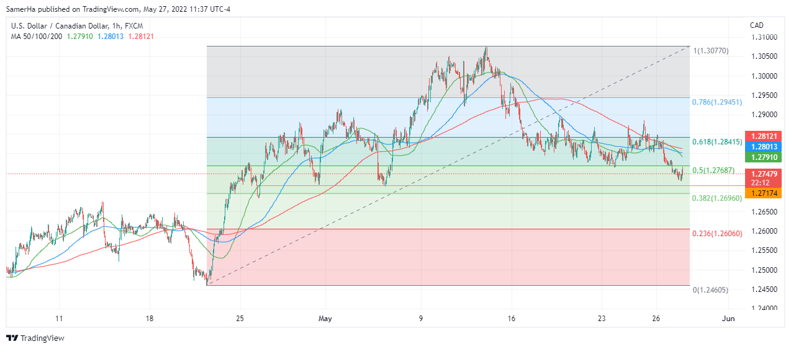Click the Jun marker on time axis

[x=729, y=319]
